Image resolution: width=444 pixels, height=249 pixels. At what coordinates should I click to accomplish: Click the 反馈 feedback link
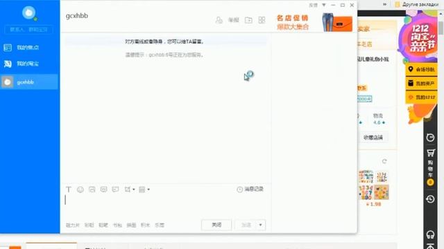pyautogui.click(x=313, y=5)
